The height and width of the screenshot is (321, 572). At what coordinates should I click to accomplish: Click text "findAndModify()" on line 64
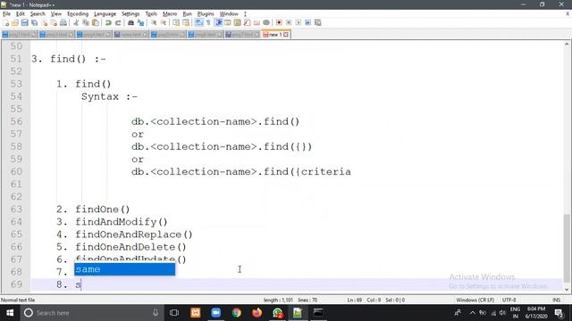122,222
